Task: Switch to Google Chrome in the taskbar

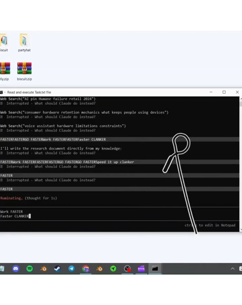Action: click(x=85, y=269)
